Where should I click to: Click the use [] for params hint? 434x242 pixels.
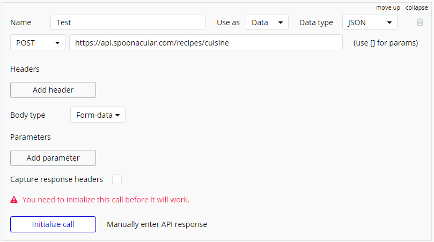tap(385, 43)
